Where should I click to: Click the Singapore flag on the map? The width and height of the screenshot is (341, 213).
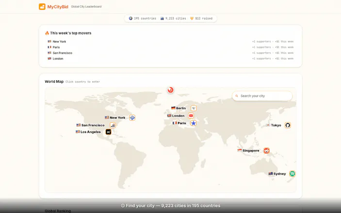tap(240, 150)
